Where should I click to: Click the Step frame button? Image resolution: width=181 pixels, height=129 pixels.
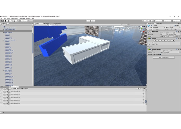coord(93,21)
